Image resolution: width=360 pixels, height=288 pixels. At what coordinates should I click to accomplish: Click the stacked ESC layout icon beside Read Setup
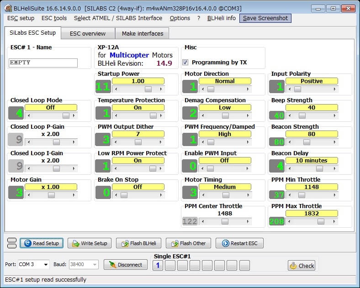point(12,243)
